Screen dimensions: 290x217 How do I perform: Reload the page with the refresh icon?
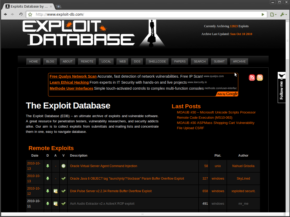21,14
